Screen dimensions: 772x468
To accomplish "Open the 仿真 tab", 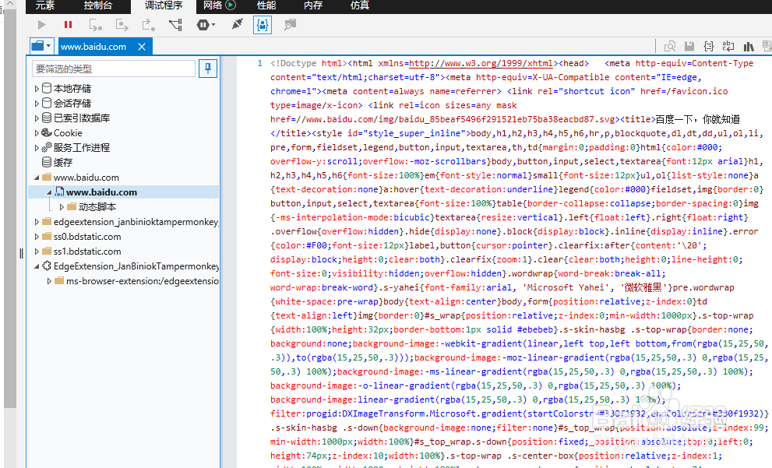I will [359, 5].
